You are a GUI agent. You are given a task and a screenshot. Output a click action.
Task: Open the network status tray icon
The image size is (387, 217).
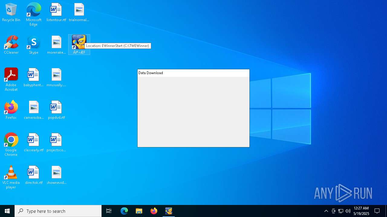pyautogui.click(x=341, y=211)
